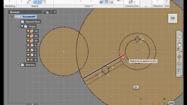187x105 pixels.
Task: Toggle O origin point visibility lightbulb
Action: [28, 60]
